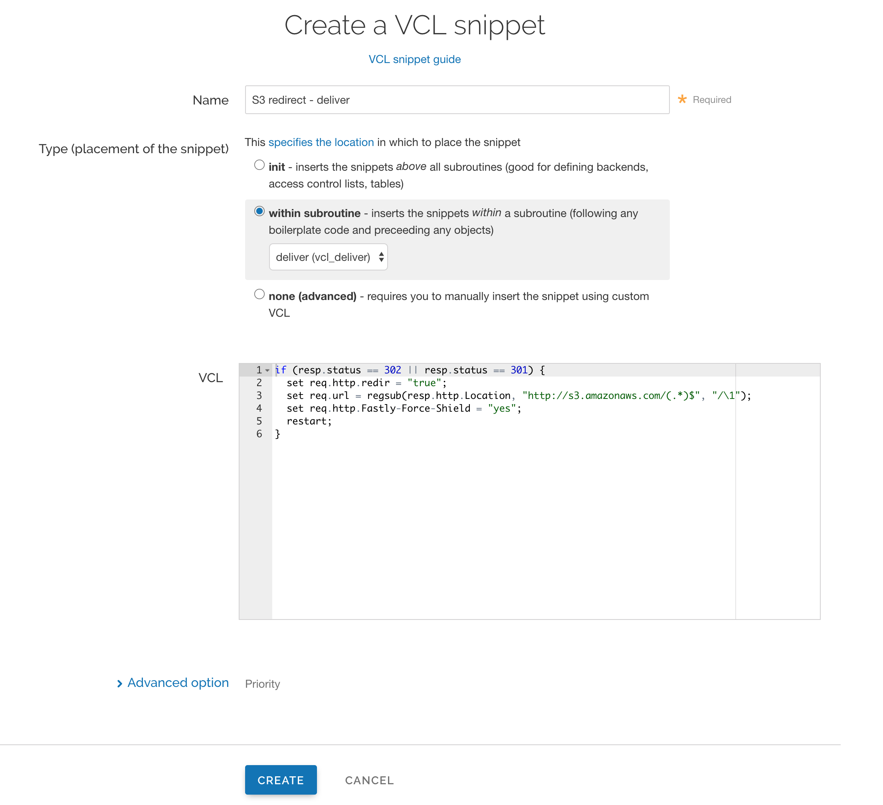Collapse code fold arrow on line 1
This screenshot has height=805, width=883.
(267, 370)
